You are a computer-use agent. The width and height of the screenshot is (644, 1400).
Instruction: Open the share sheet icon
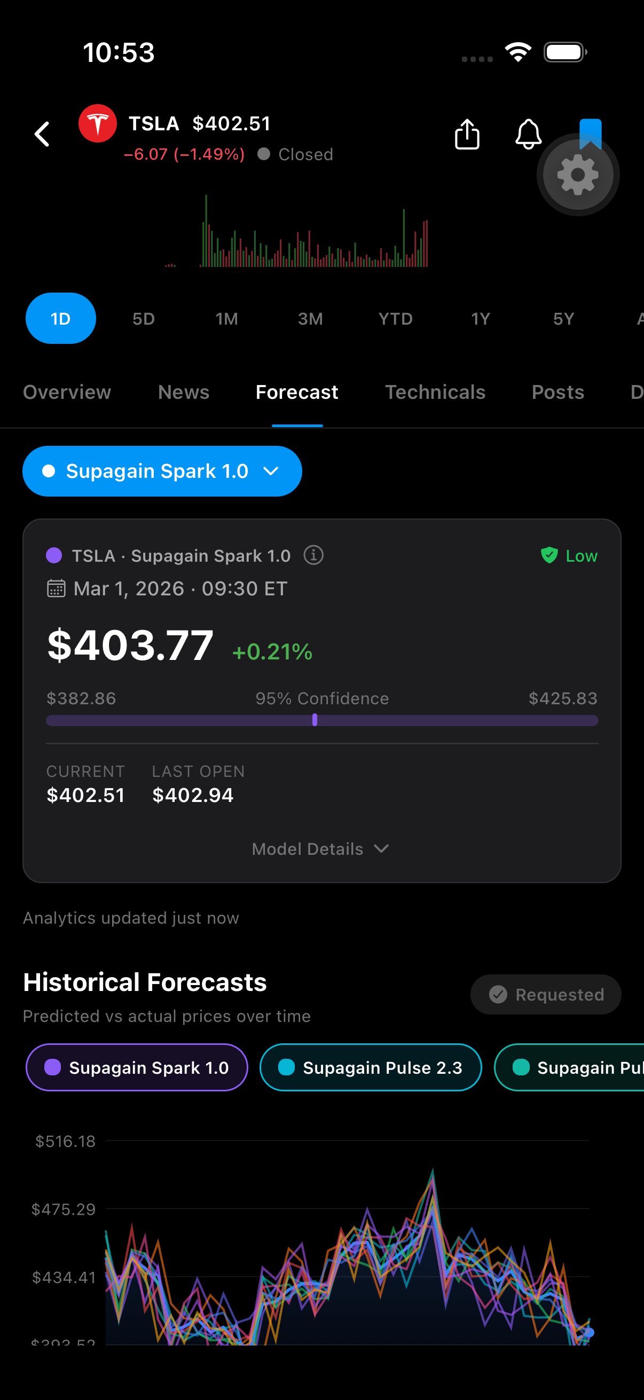click(467, 134)
